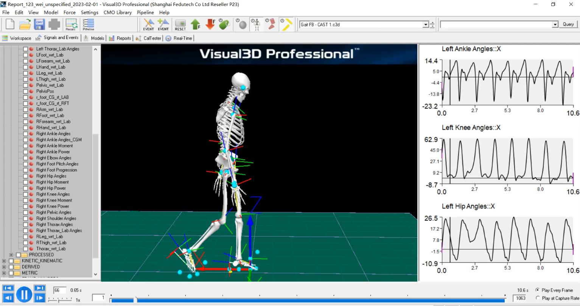The width and height of the screenshot is (580, 306).
Task: Open the CMO Library menu
Action: click(117, 12)
